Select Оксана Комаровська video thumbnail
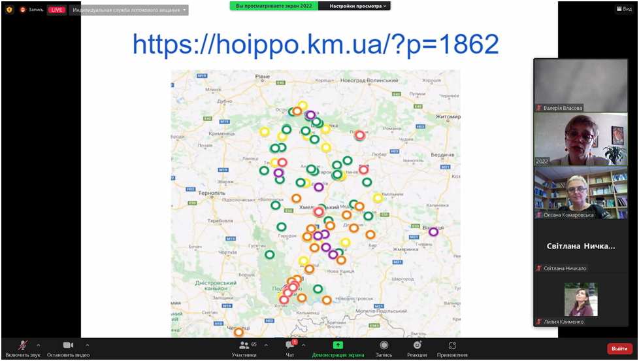Screen dimensions: 639x361 [x=581, y=192]
